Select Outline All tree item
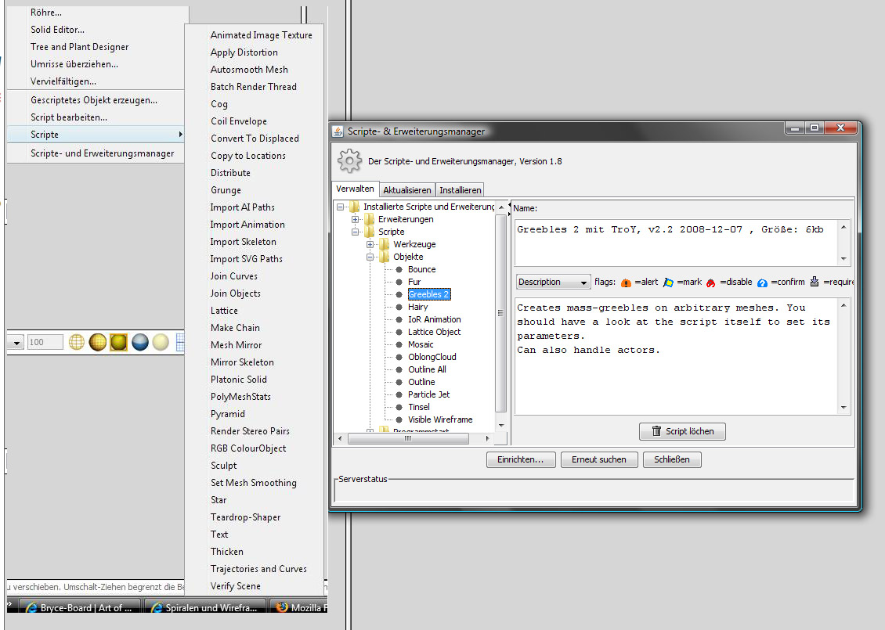The height and width of the screenshot is (630, 885). pyautogui.click(x=427, y=369)
